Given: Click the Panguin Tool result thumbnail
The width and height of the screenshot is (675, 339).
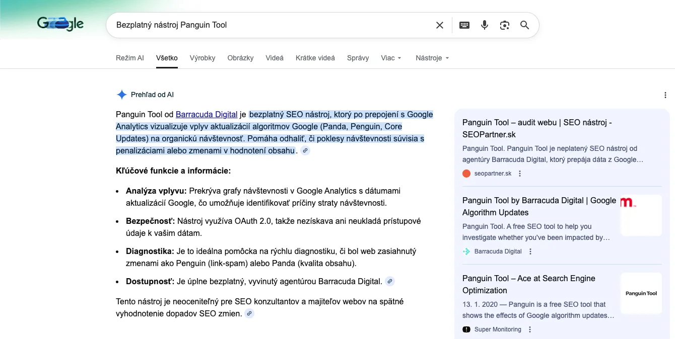Looking at the screenshot, I should [641, 293].
